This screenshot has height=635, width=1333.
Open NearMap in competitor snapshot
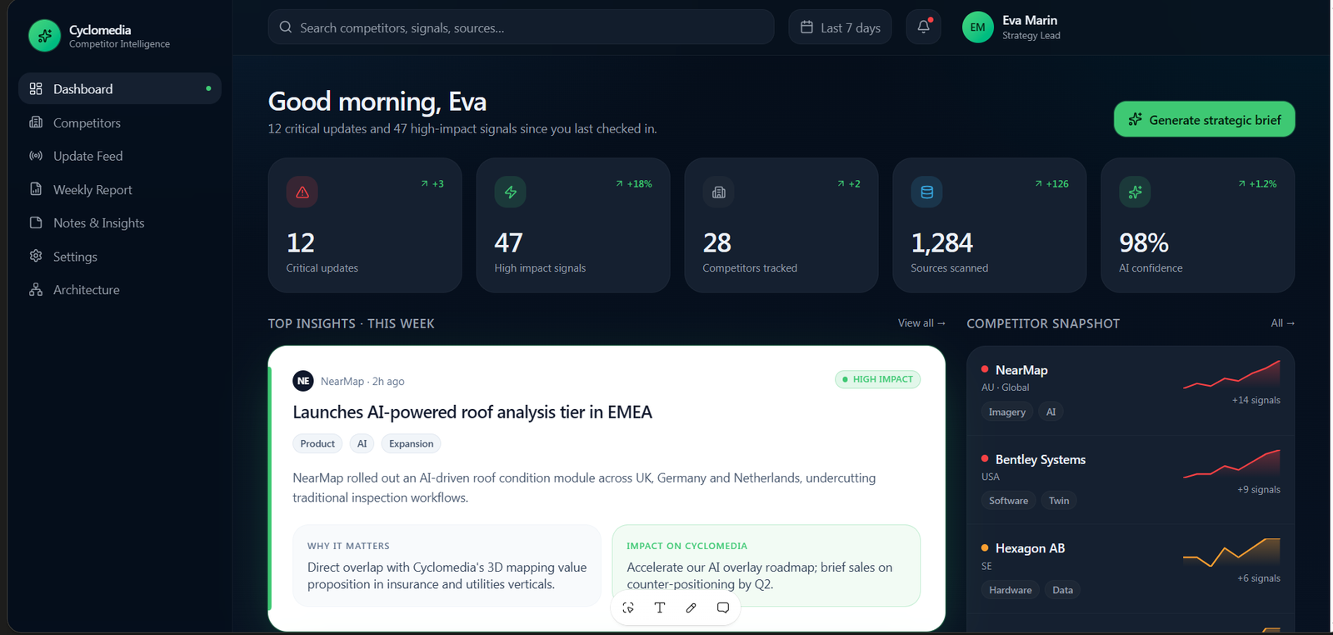[x=1131, y=390]
